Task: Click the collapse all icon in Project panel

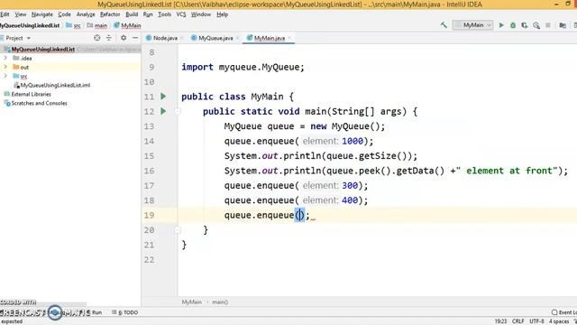Action: pos(109,38)
